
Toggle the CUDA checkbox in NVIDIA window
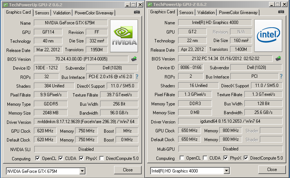click(61, 158)
